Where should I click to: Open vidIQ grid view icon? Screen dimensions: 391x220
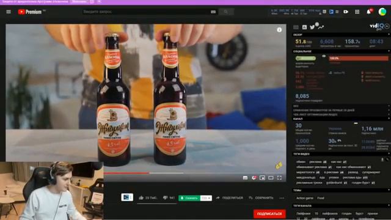[x=296, y=27]
